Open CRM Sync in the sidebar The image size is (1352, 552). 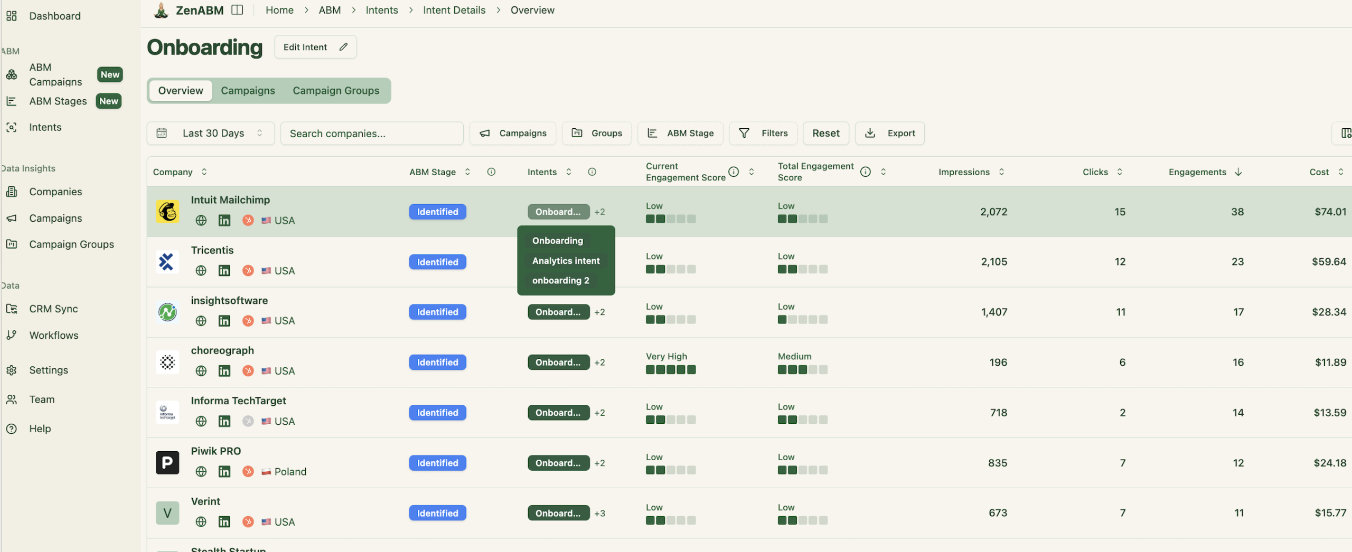point(53,309)
